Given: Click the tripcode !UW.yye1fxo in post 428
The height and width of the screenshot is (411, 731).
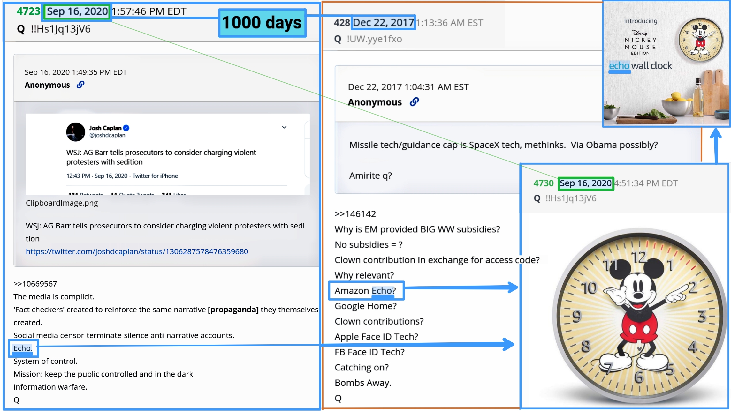Looking at the screenshot, I should tap(374, 39).
